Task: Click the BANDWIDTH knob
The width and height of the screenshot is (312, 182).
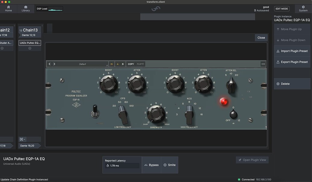Action: [156, 114]
